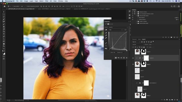Screen dimensions: 182x102
Task: Open Auto-Select Layer dropdown in options bar
Action: (23, 6)
